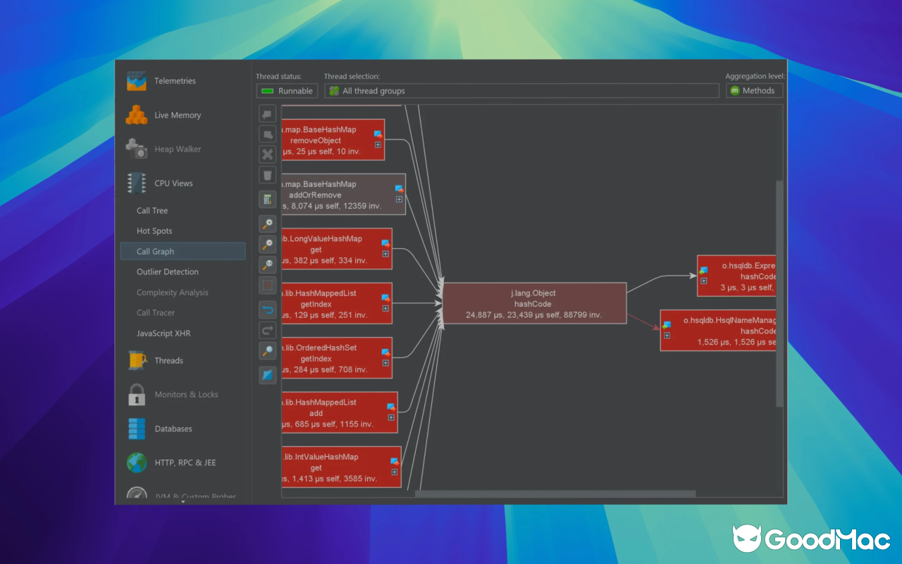Click the Telemetries icon in the sidebar
The image size is (902, 564).
135,80
